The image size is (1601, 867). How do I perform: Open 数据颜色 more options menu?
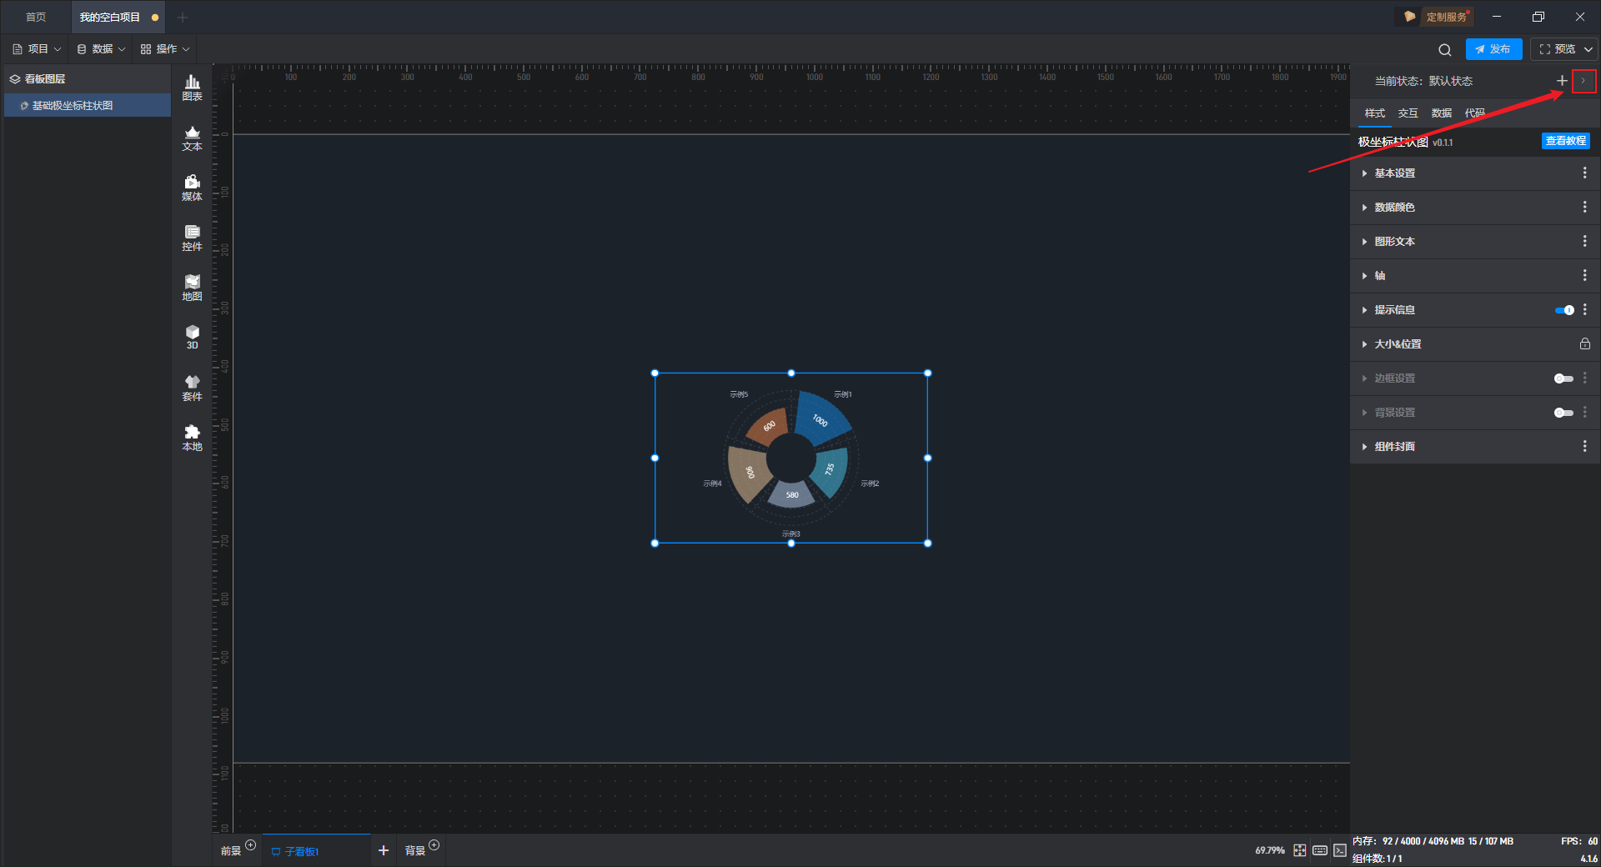(x=1585, y=207)
